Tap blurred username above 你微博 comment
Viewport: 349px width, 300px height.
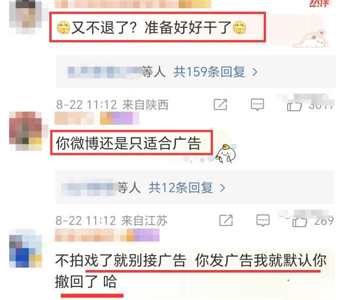click(x=97, y=118)
